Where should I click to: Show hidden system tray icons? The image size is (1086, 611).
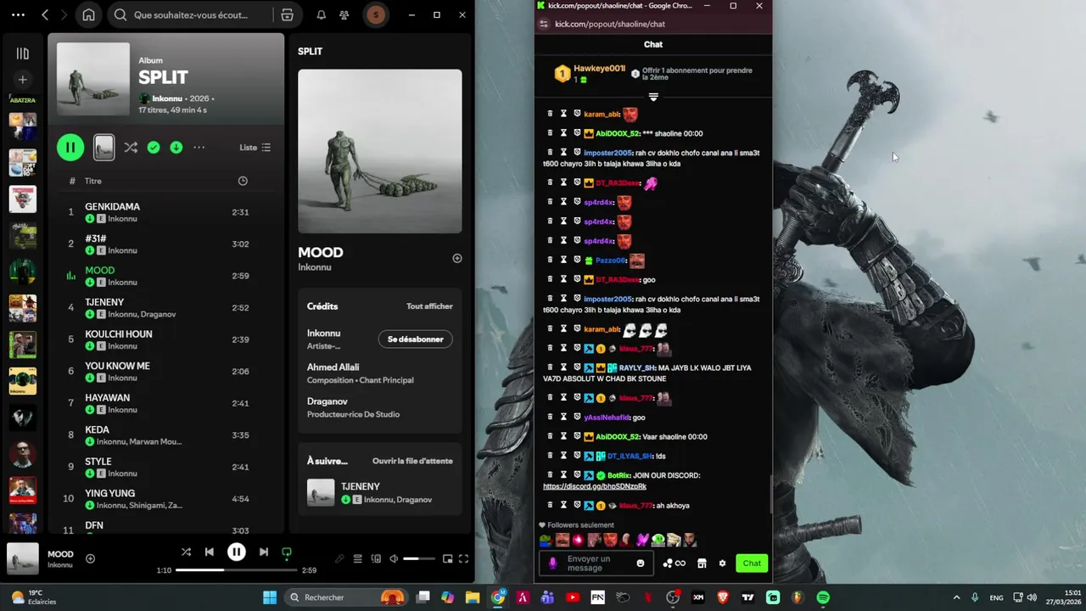pos(956,597)
